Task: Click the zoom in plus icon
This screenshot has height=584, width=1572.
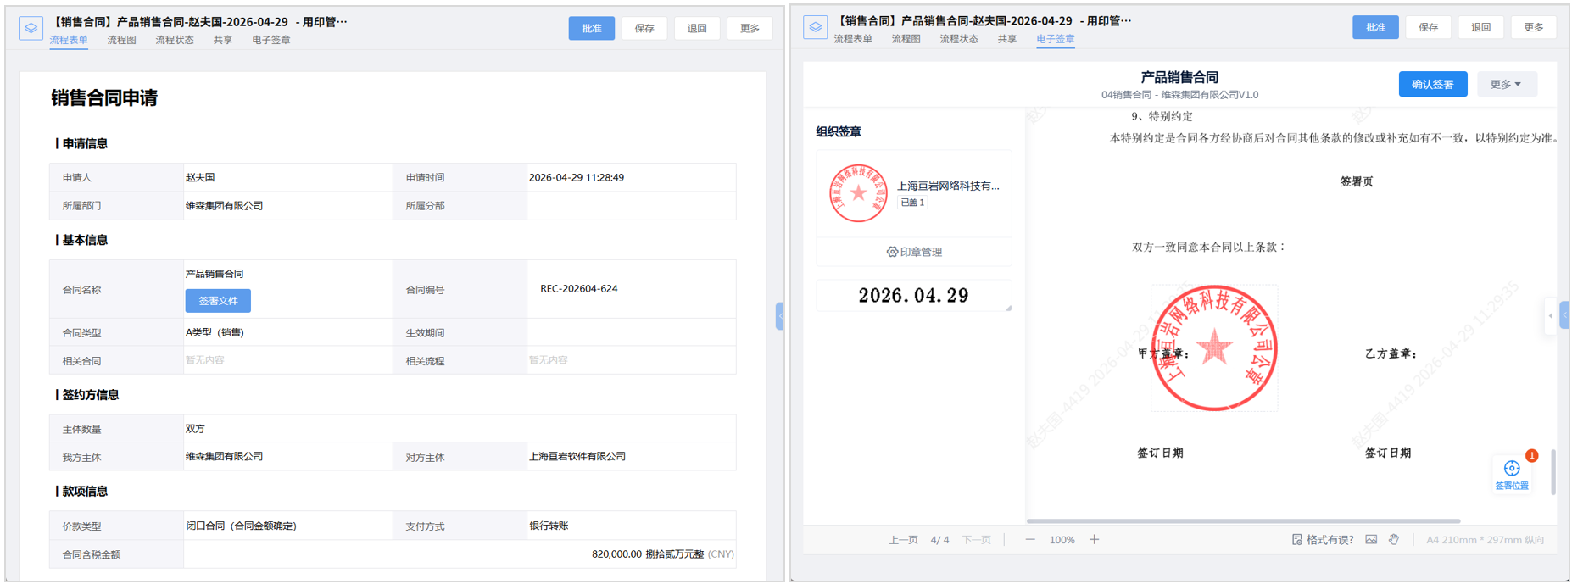Action: pos(1095,540)
